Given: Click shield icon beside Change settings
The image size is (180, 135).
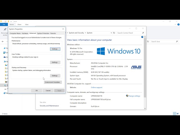Looking at the screenshot, I should pos(127,96).
